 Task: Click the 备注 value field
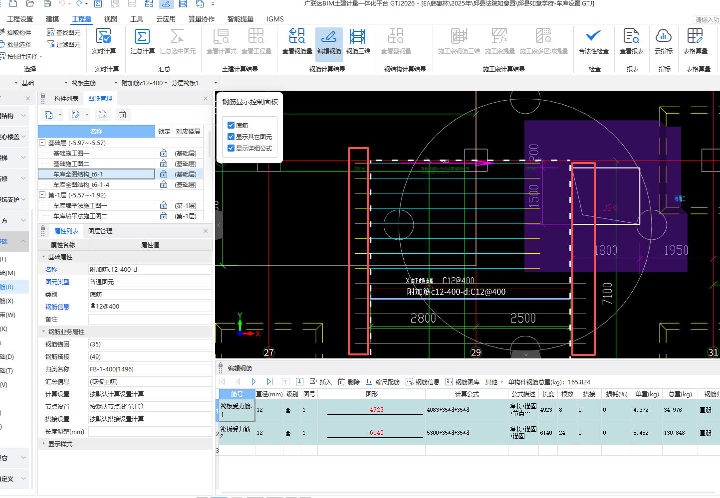point(150,319)
